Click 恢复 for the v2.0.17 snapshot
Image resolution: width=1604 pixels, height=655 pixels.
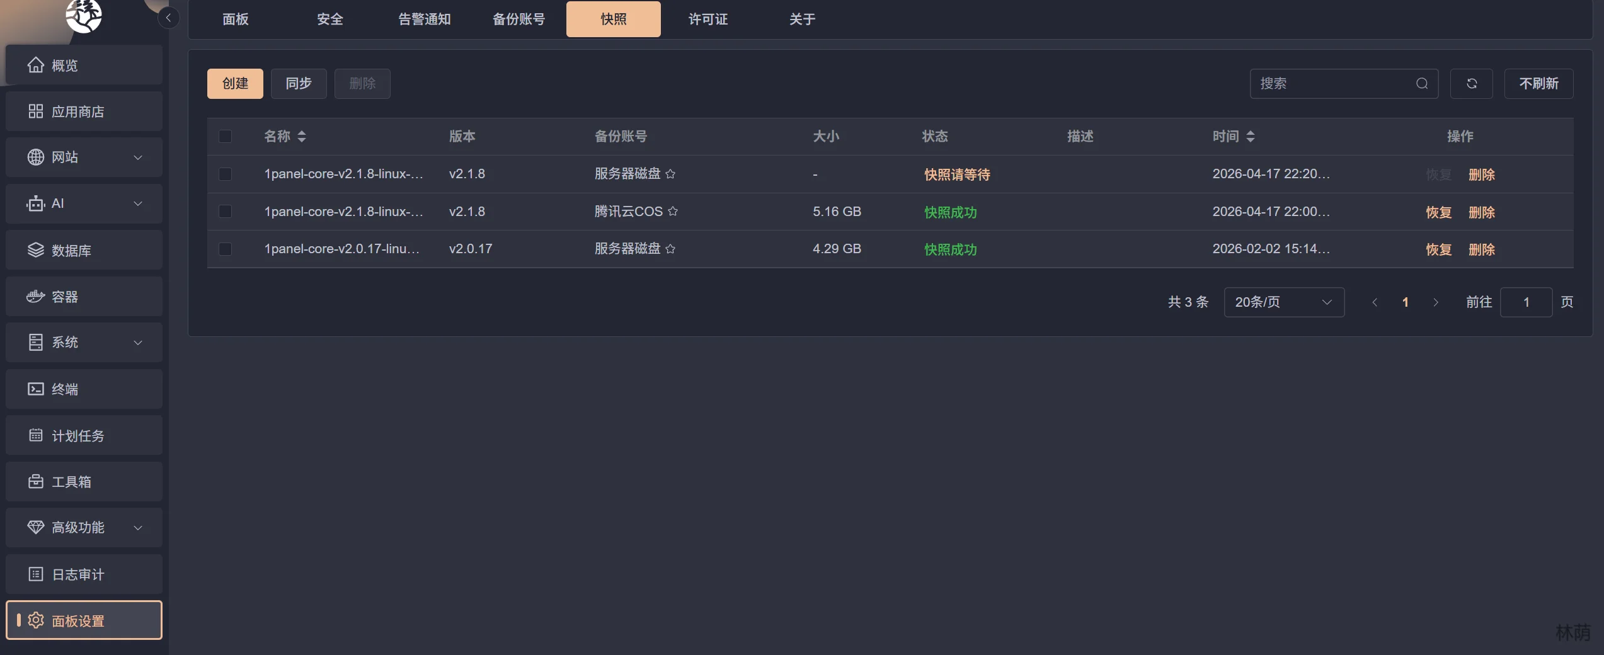click(x=1439, y=249)
